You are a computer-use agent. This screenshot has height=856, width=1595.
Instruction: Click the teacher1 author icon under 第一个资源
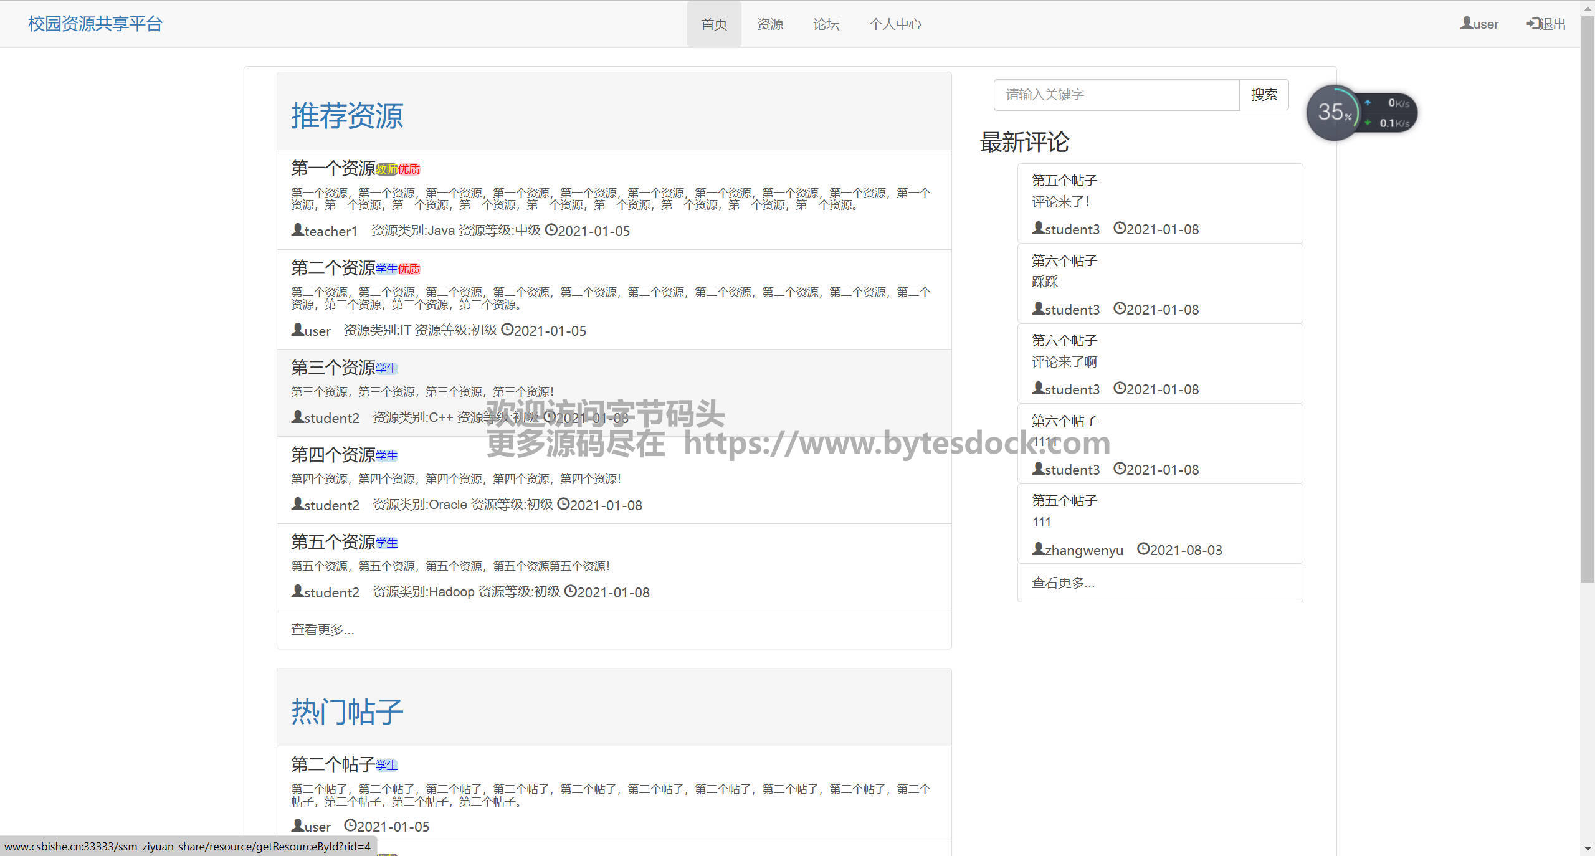[x=297, y=230]
